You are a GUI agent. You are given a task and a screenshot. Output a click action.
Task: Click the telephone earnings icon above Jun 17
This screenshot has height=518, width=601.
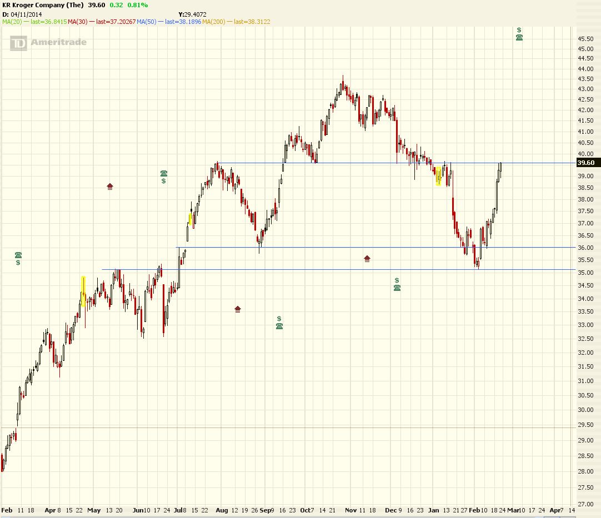pos(164,174)
